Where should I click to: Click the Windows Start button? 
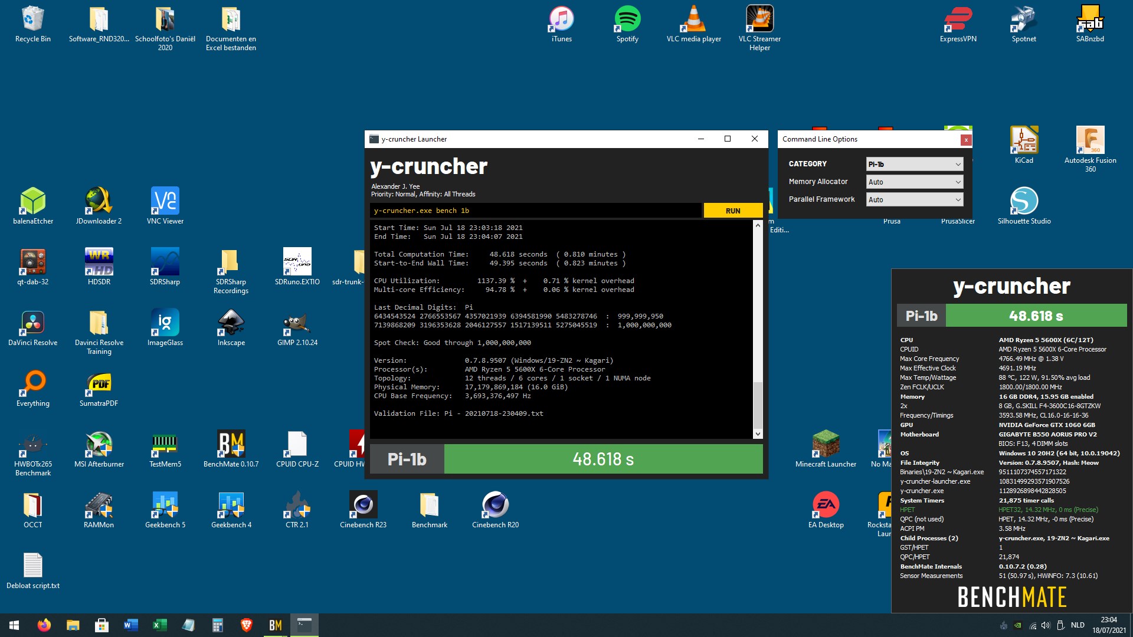[x=14, y=625]
